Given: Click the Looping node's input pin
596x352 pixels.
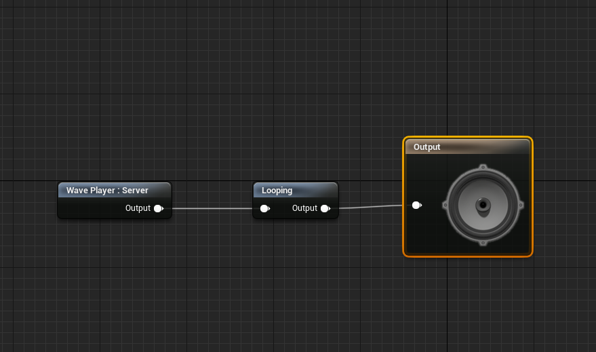Looking at the screenshot, I should click(x=264, y=208).
